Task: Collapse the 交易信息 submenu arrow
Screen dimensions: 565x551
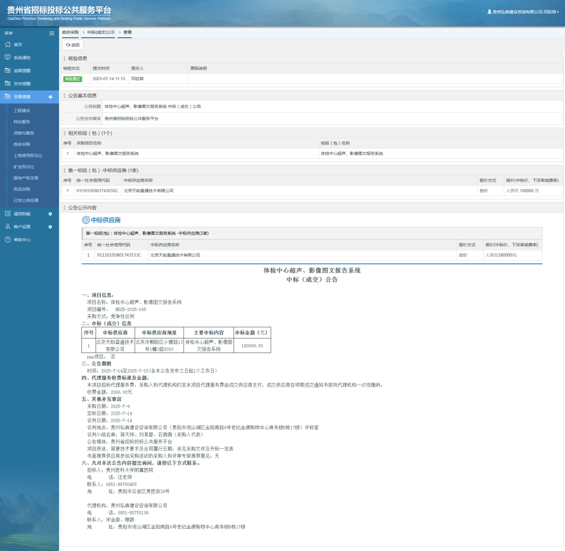Action: 50,97
